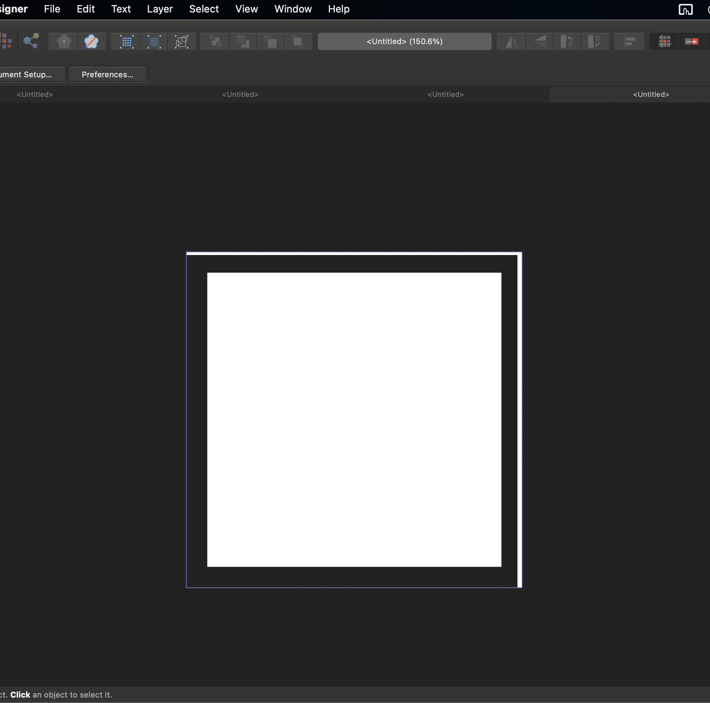
Task: Click Move to Front arrange icon
Action: [x=298, y=41]
